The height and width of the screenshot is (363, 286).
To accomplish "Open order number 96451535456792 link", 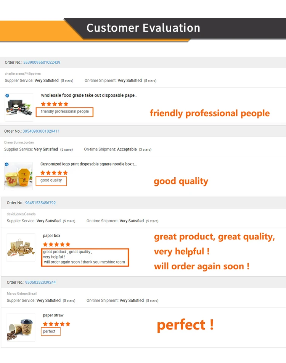I will pos(40,203).
